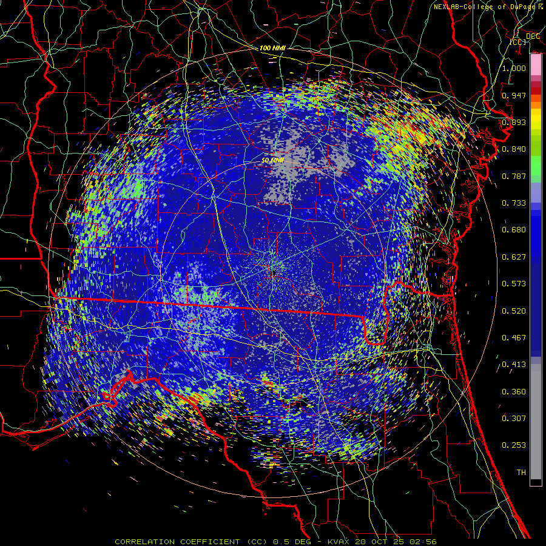The image size is (546, 546).
Task: Click the 0.733 scale value
Action: point(514,203)
